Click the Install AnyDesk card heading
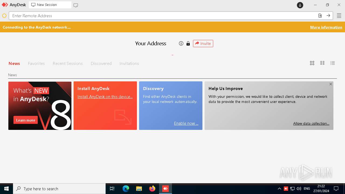This screenshot has height=194, width=345. (x=94, y=89)
